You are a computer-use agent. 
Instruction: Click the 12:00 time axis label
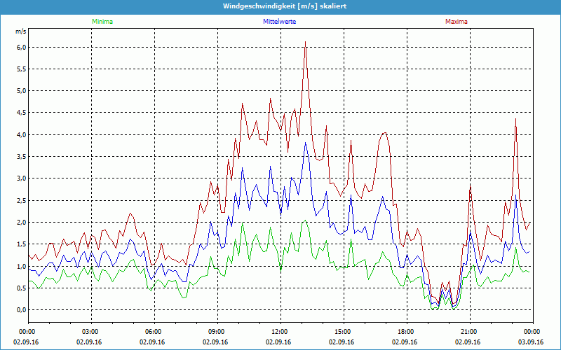point(279,332)
